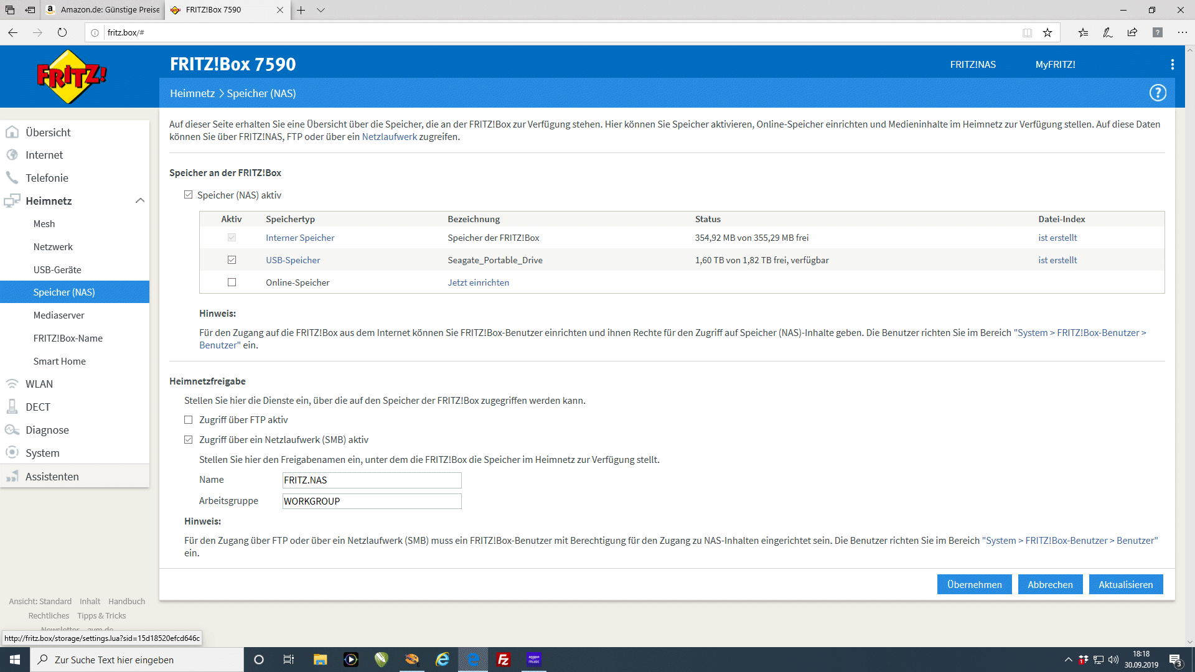Click the Übernehmen button
1195x672 pixels.
click(975, 584)
